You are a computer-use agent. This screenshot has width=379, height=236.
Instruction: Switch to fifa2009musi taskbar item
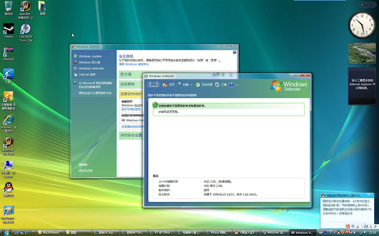(51, 232)
